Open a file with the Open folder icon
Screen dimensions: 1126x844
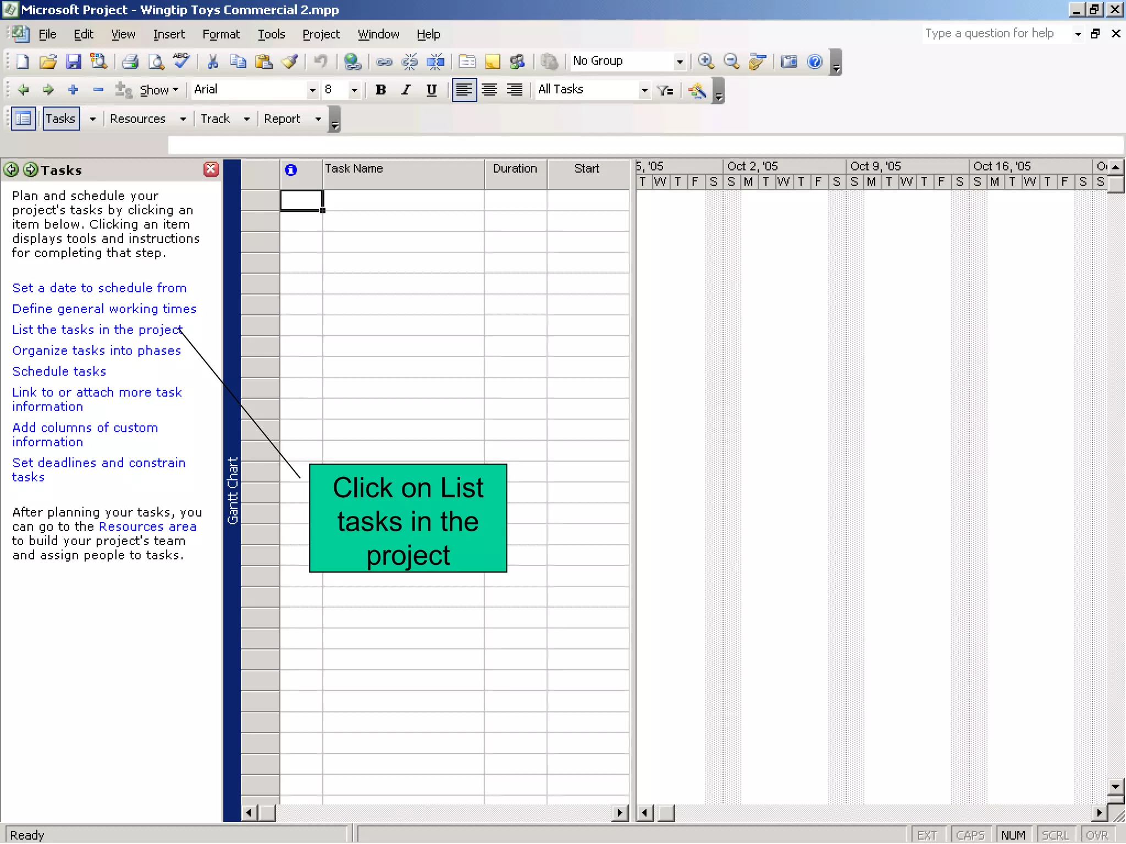click(48, 62)
